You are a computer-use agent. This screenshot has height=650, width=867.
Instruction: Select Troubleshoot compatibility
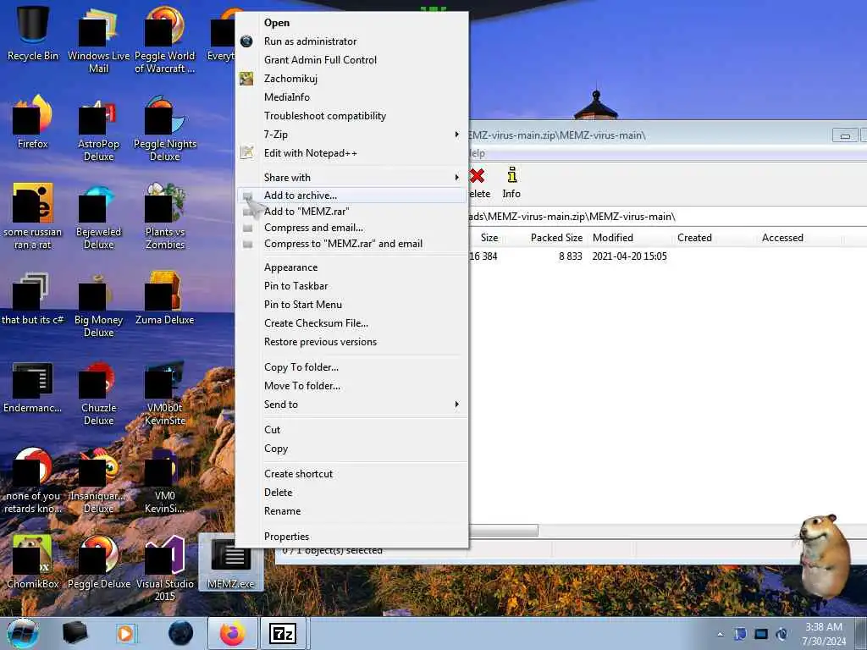[x=352, y=116]
